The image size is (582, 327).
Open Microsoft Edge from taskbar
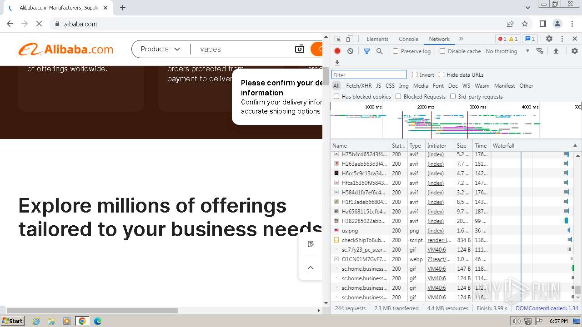click(97, 321)
